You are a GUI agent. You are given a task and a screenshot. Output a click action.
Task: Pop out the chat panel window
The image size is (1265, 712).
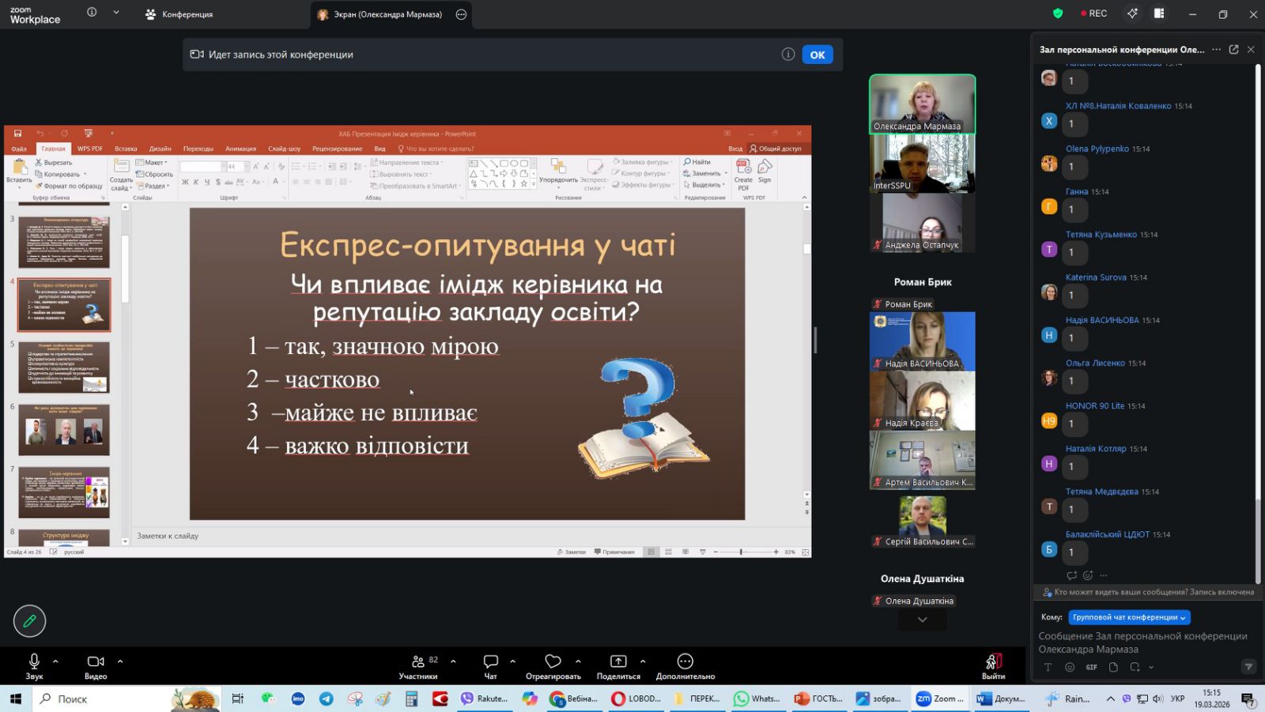pyautogui.click(x=1233, y=50)
